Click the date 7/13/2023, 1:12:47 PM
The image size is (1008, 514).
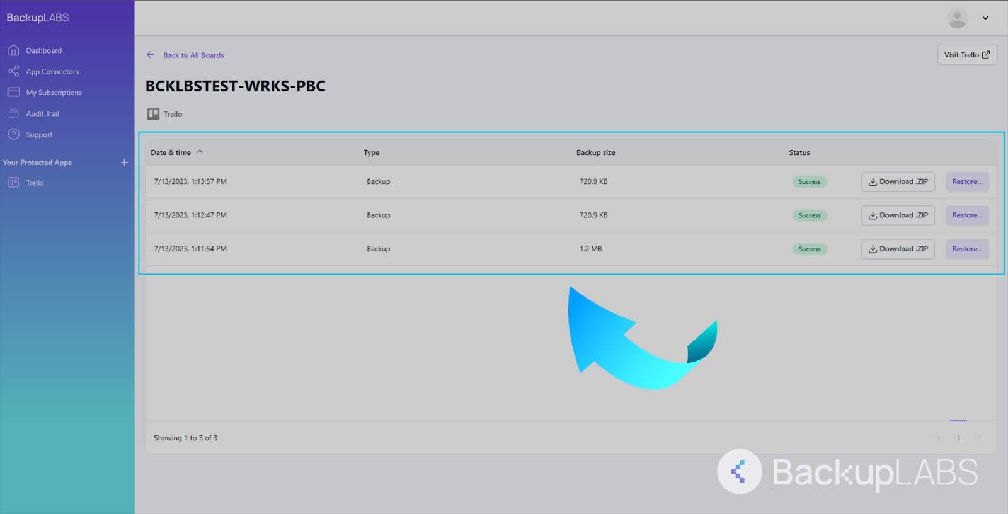[x=190, y=215]
